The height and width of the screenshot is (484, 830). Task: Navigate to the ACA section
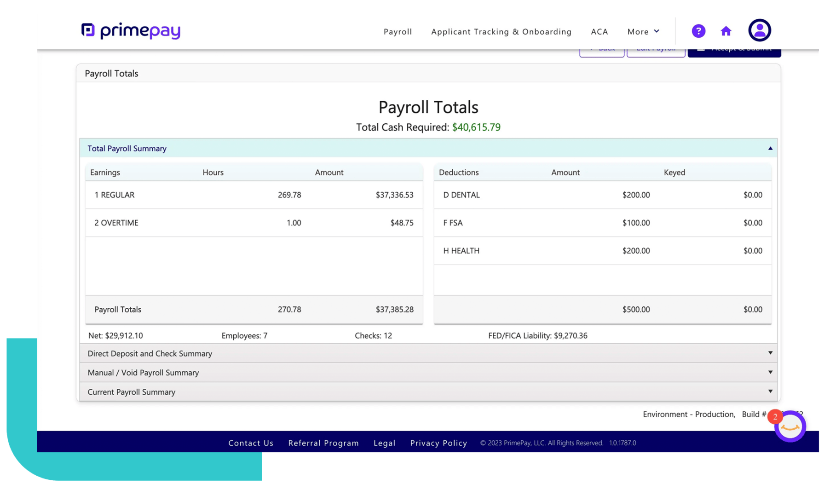[599, 31]
